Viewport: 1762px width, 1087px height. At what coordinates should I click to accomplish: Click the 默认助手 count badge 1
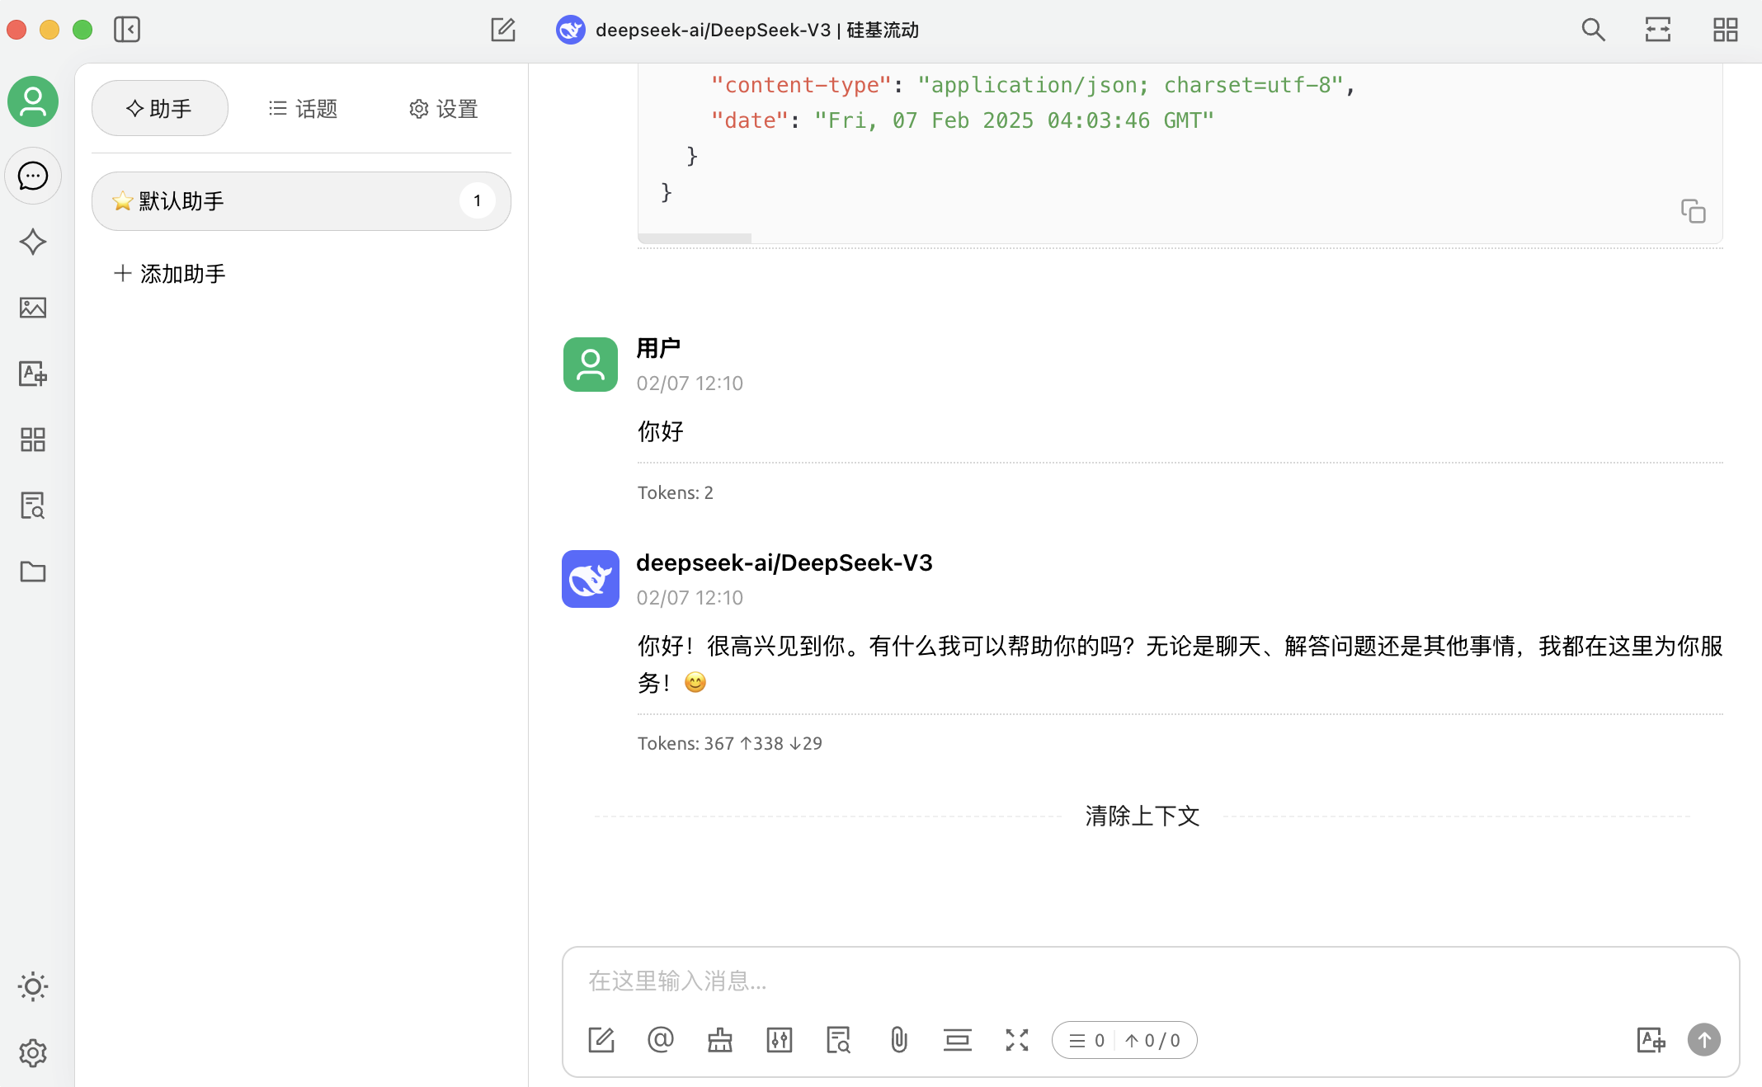coord(477,200)
